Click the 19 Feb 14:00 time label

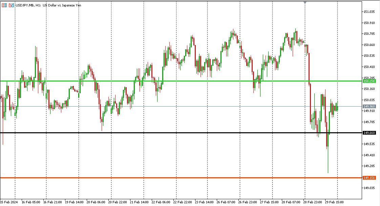point(74,202)
